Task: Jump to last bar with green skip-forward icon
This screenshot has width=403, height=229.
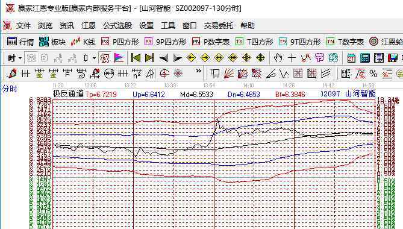Action: (149, 58)
